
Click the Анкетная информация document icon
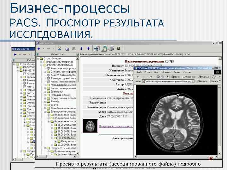tap(49, 68)
